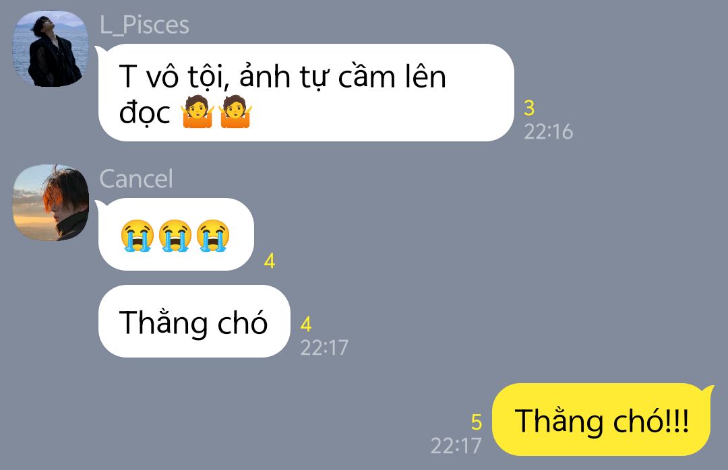Click read count 4 beside white 'Thằng chó'
The width and height of the screenshot is (728, 470).
tap(306, 325)
